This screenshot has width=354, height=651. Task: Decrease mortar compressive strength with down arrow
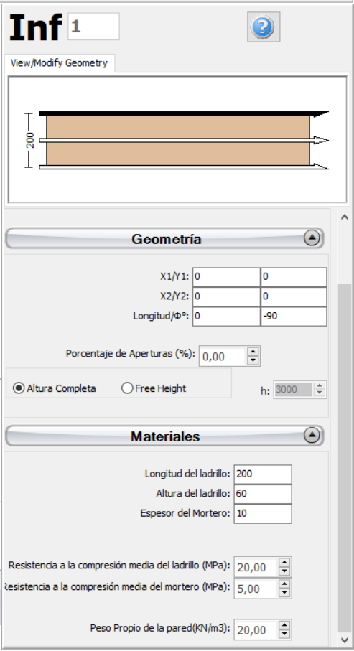point(284,593)
